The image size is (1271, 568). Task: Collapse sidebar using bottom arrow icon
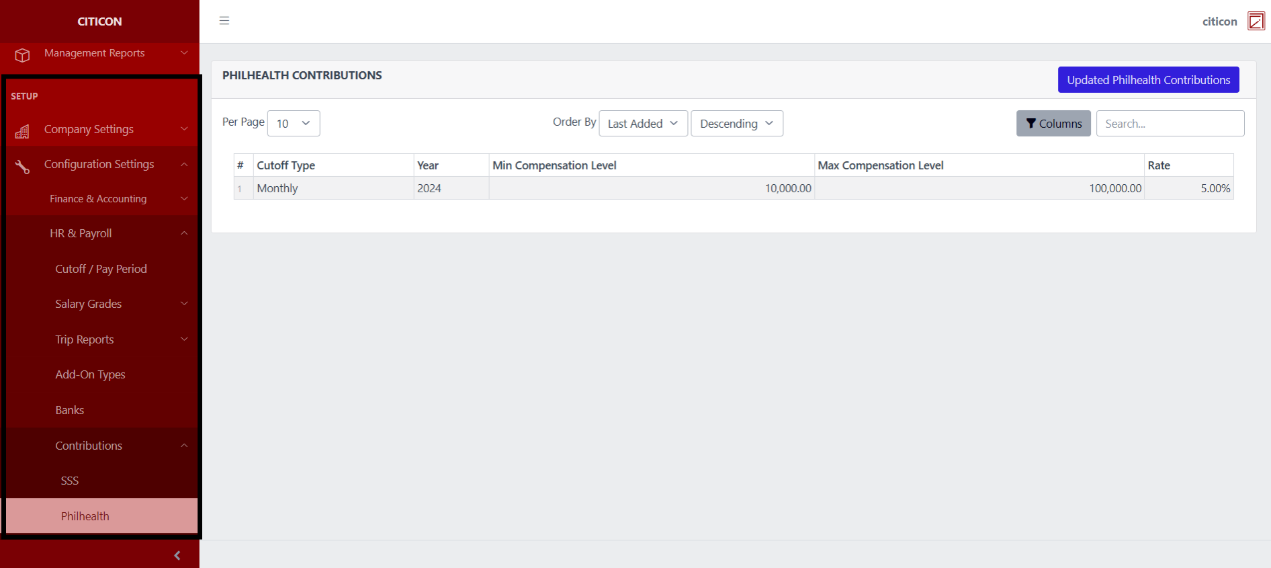tap(177, 555)
